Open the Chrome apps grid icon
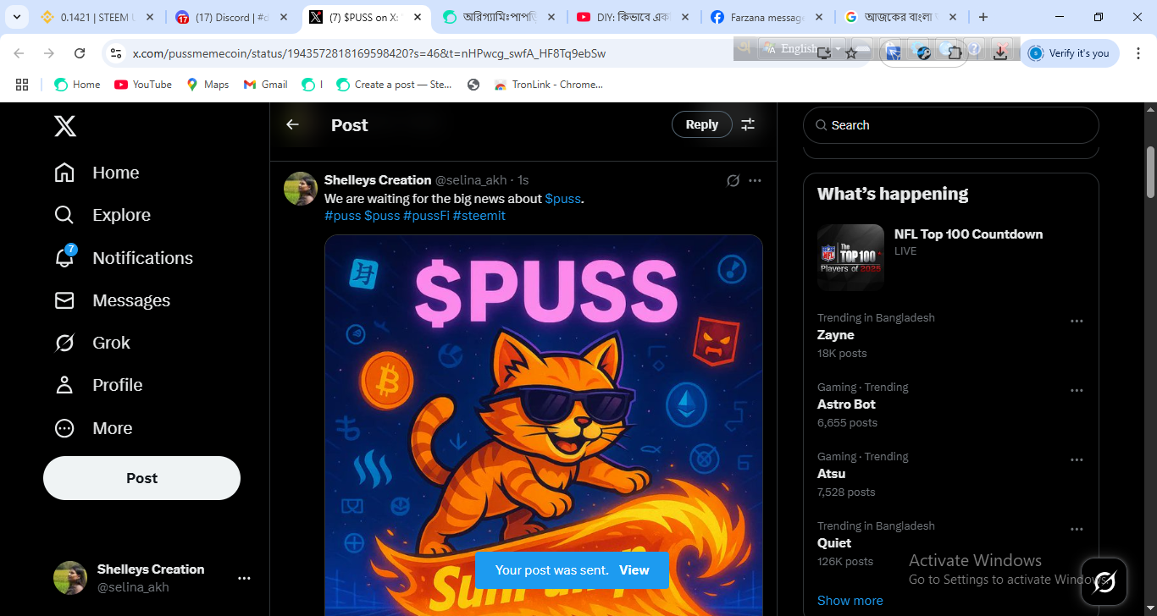The image size is (1157, 616). click(x=22, y=85)
